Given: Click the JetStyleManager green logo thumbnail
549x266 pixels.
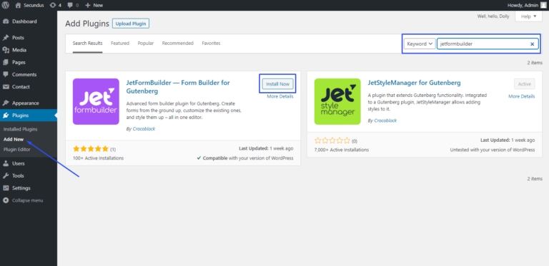Looking at the screenshot, I should tap(337, 101).
